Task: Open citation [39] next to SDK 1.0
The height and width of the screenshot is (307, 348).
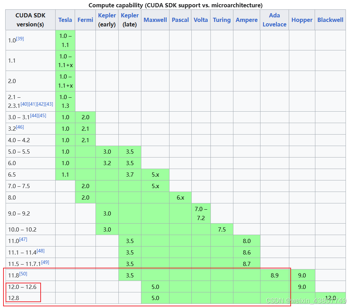Action: (20, 39)
